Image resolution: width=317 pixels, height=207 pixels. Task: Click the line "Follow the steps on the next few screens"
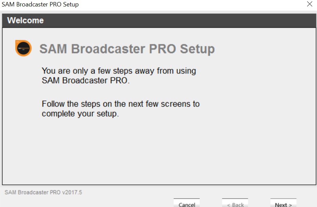121,104
